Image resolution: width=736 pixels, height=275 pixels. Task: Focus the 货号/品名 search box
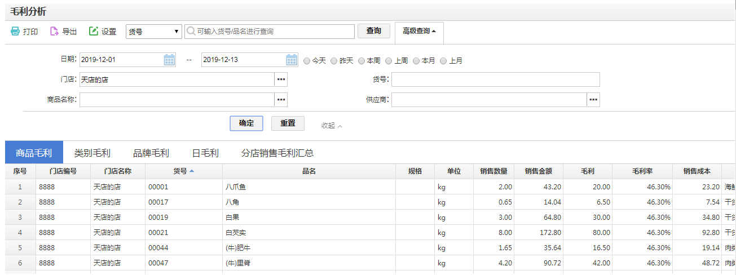(x=270, y=32)
